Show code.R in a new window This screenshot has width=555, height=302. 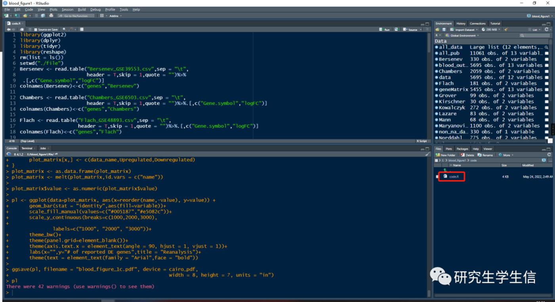click(x=22, y=29)
